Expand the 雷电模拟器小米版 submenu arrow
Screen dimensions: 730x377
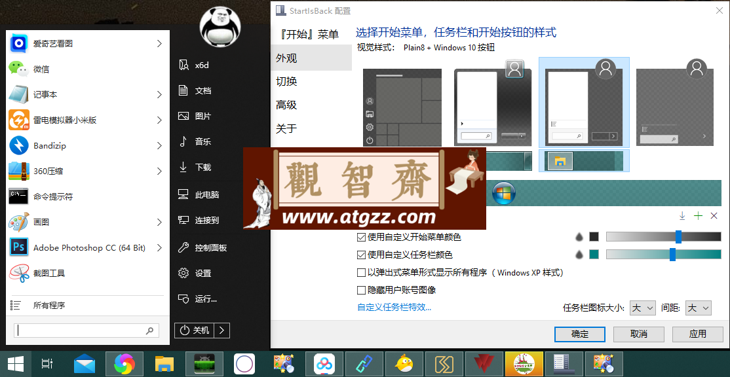(x=159, y=120)
